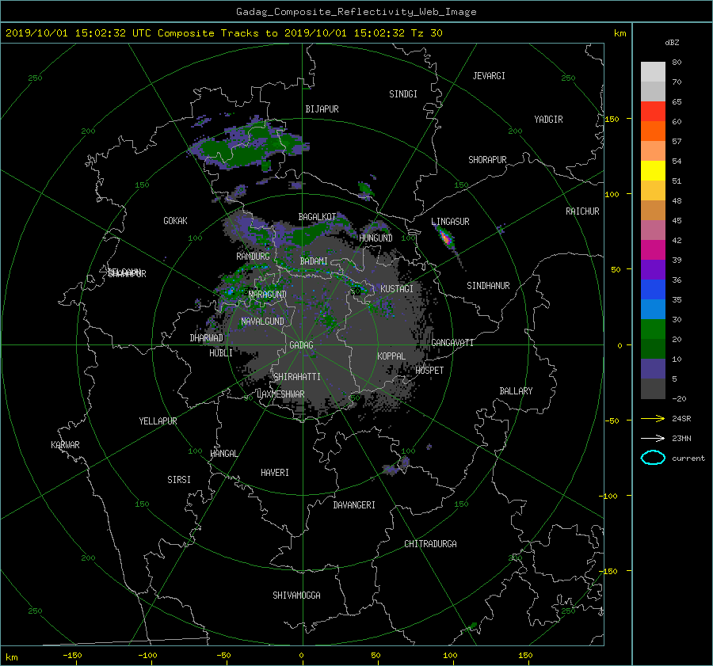Click the large green echo near Bijapur
The width and height of the screenshot is (713, 666).
(x=248, y=147)
